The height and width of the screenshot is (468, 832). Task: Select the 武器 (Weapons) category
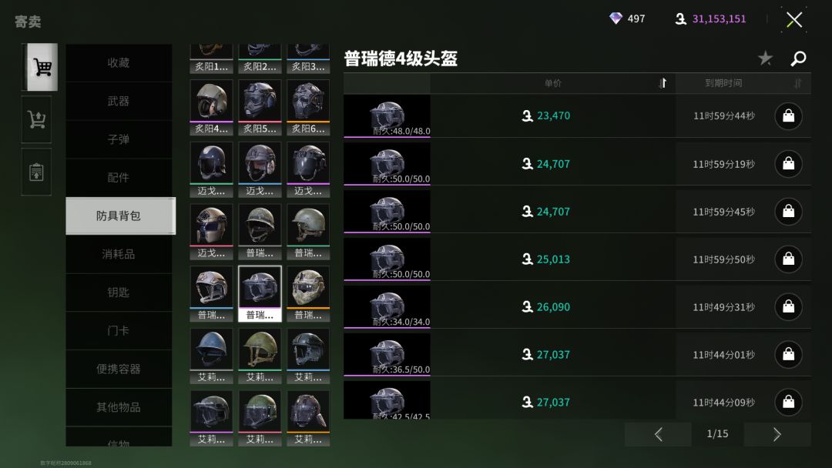point(119,101)
